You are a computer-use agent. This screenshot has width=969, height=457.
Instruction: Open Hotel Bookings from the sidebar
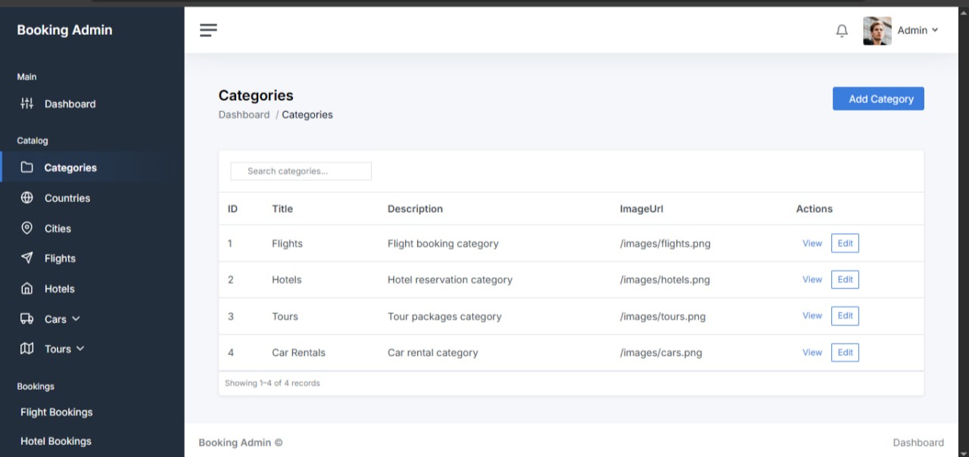pos(56,441)
